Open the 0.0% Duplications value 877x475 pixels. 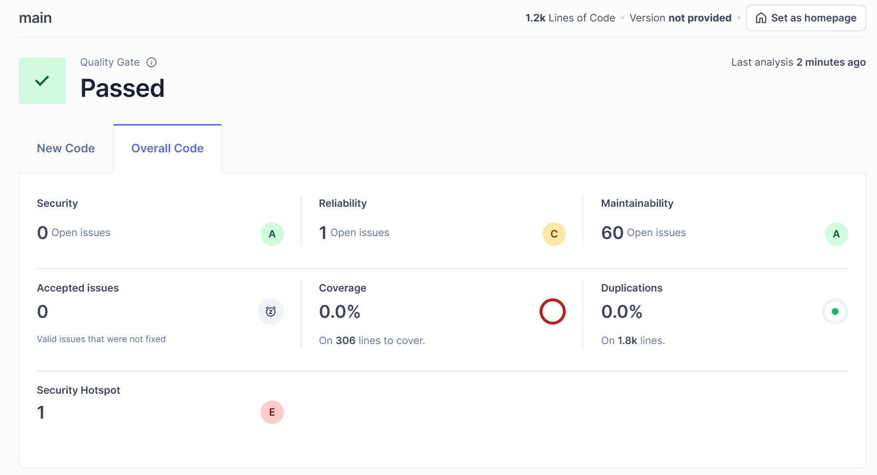coord(621,311)
